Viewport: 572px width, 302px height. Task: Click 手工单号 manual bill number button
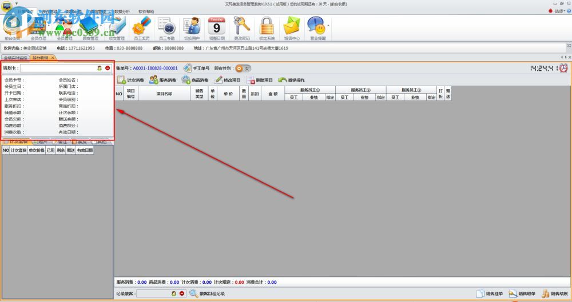pos(196,68)
